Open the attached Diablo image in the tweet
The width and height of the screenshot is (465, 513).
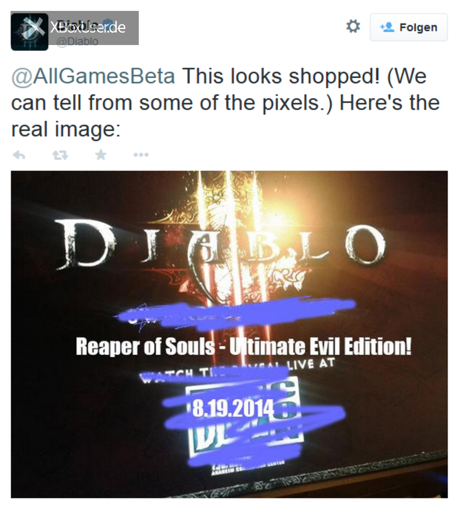click(229, 334)
